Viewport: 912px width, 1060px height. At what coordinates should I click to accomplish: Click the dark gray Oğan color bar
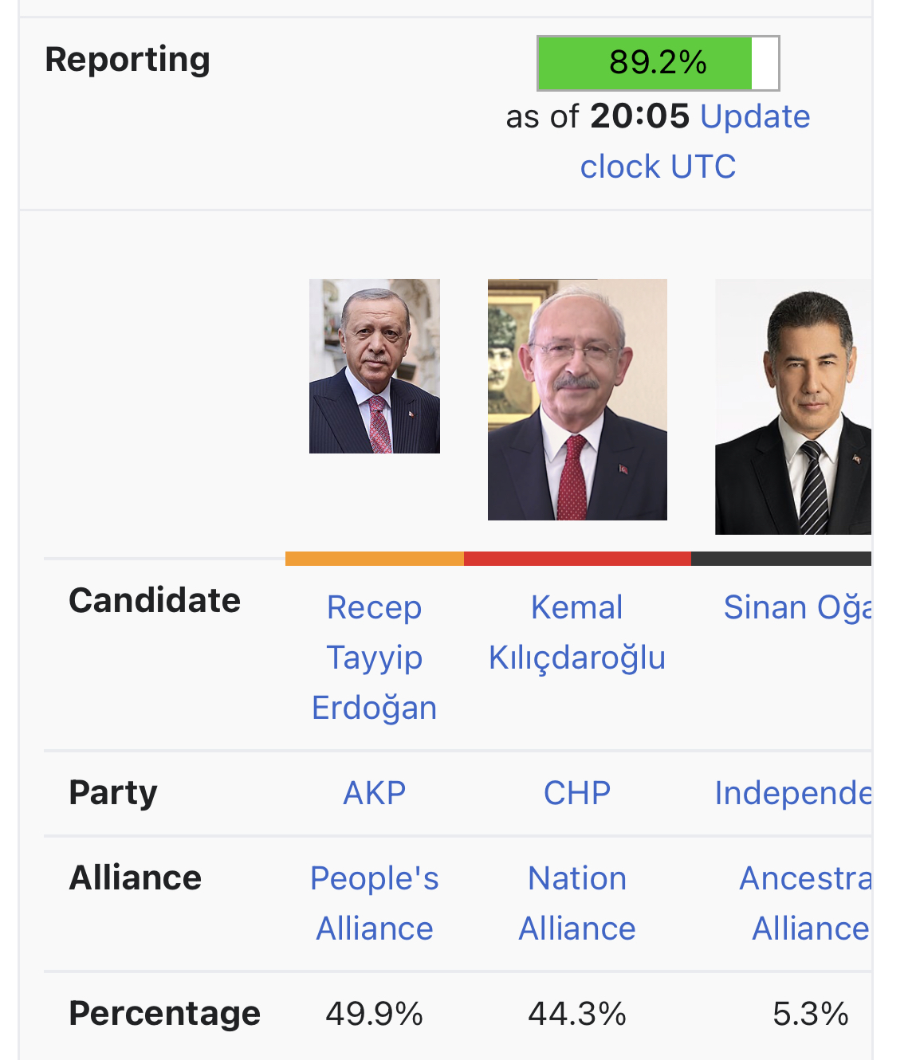(781, 559)
